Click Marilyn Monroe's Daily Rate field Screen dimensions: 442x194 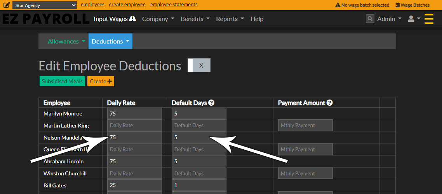[x=134, y=114]
